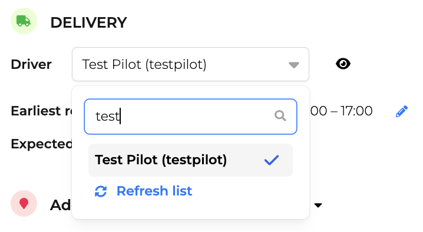Screen dimensions: 423x232
Task: Click the magnifier icon in search field
Action: coord(280,116)
